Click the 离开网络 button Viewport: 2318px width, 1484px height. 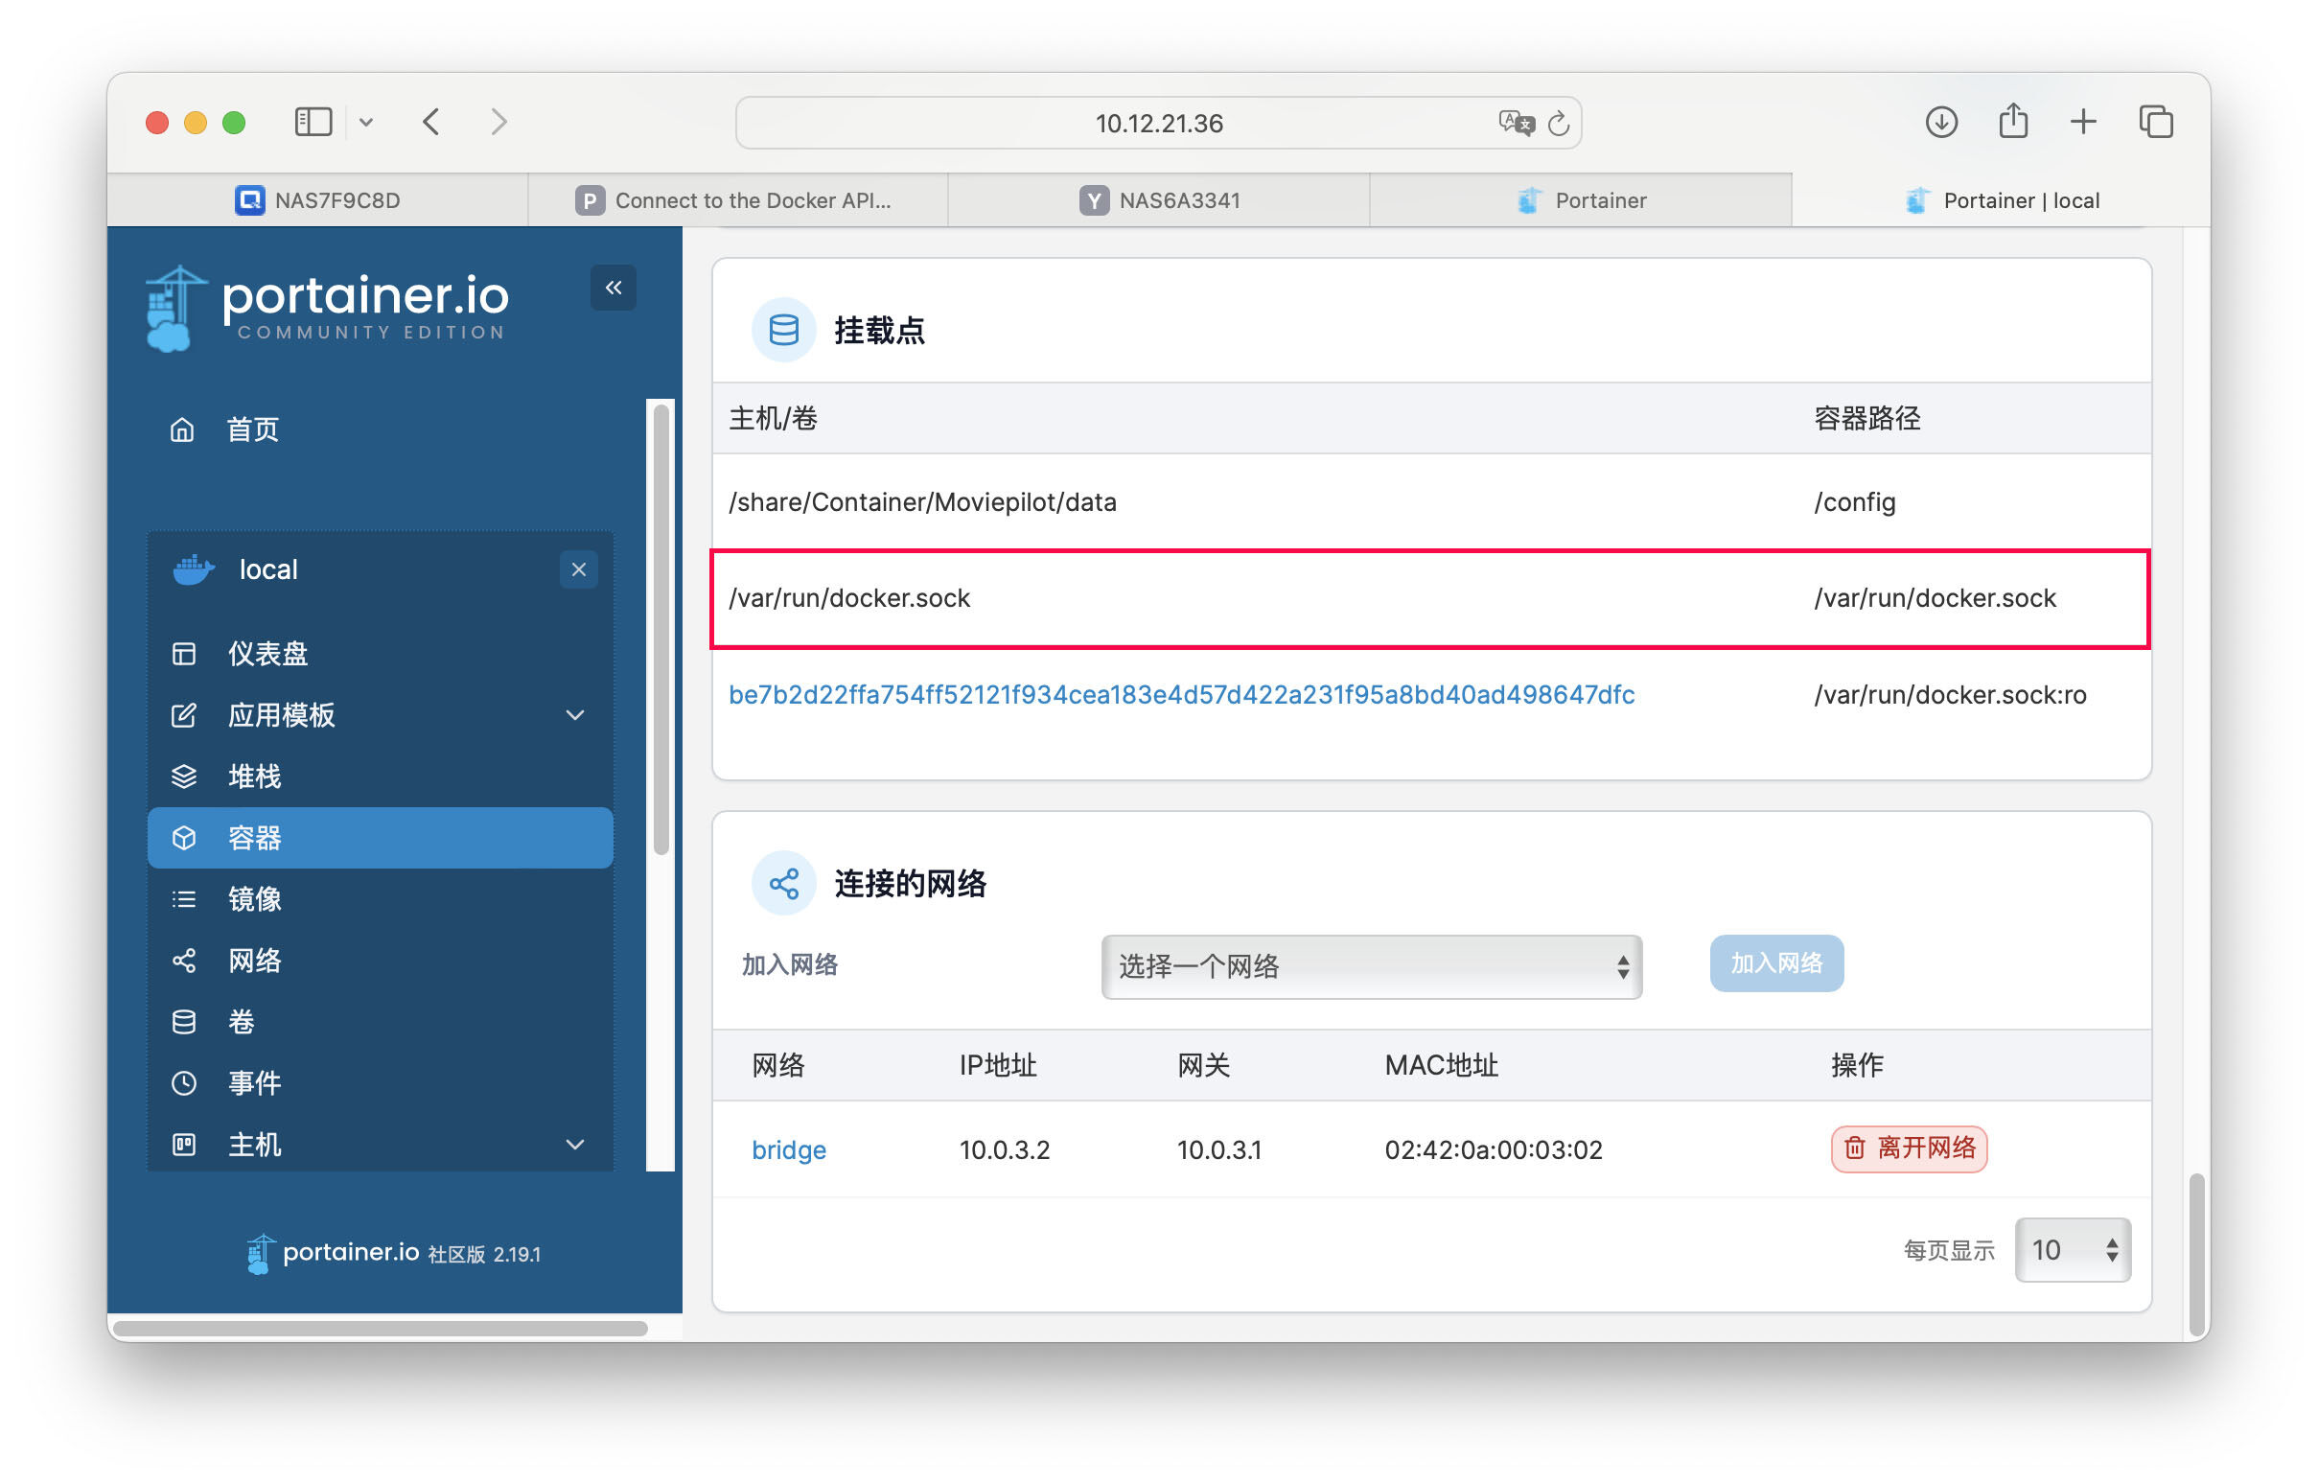click(1908, 1148)
